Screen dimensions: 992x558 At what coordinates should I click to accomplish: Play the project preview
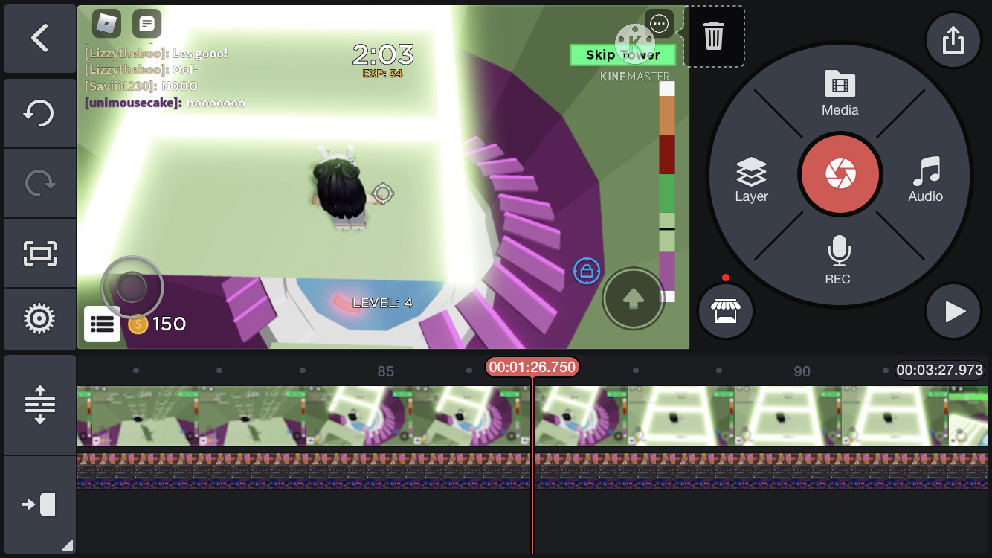953,312
